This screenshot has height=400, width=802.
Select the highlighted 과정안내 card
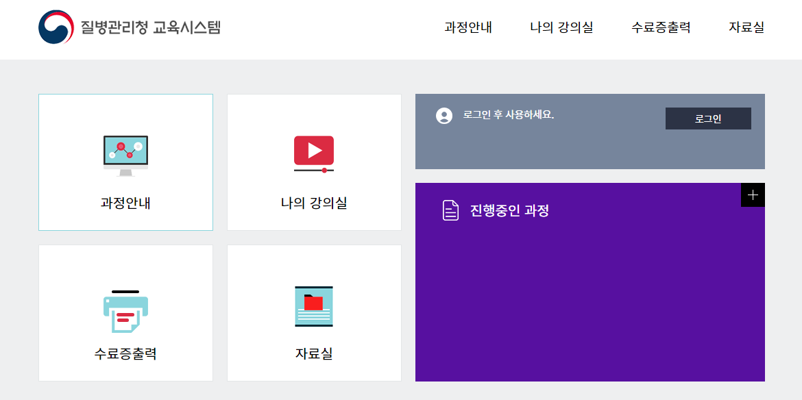125,162
